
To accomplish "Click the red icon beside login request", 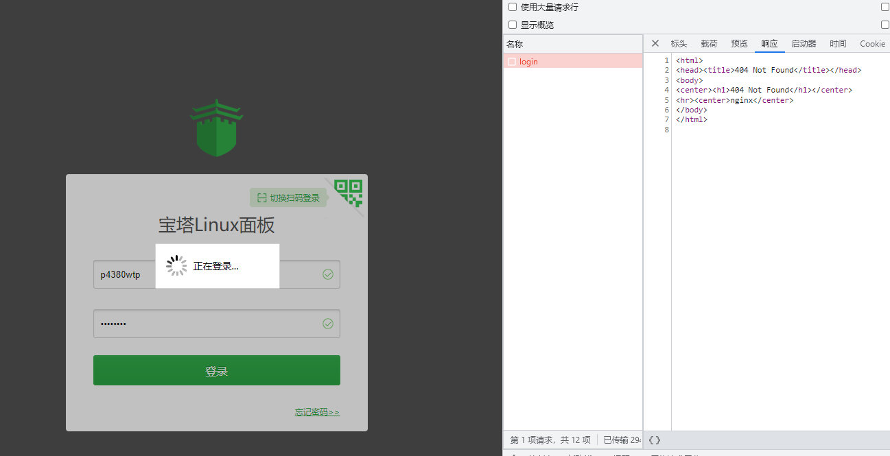I will [x=511, y=62].
